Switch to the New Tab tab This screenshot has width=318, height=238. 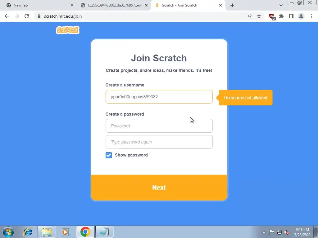[39, 5]
